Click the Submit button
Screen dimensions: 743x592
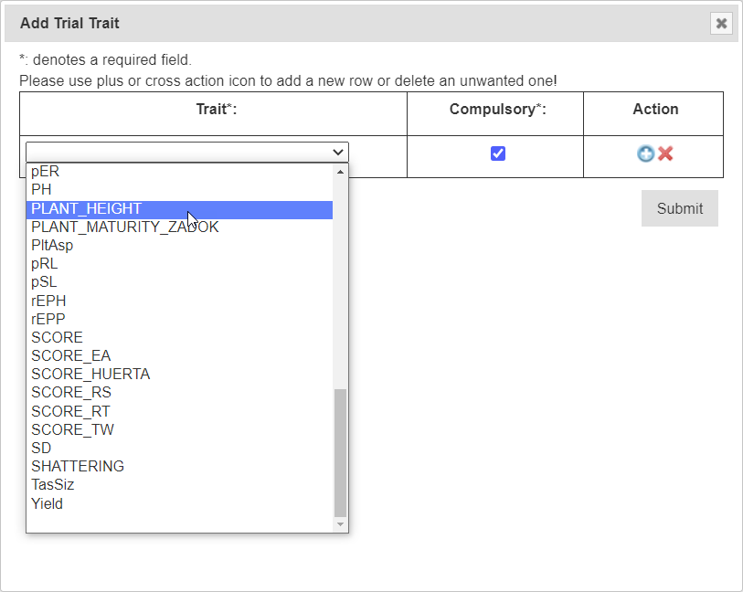tap(679, 208)
